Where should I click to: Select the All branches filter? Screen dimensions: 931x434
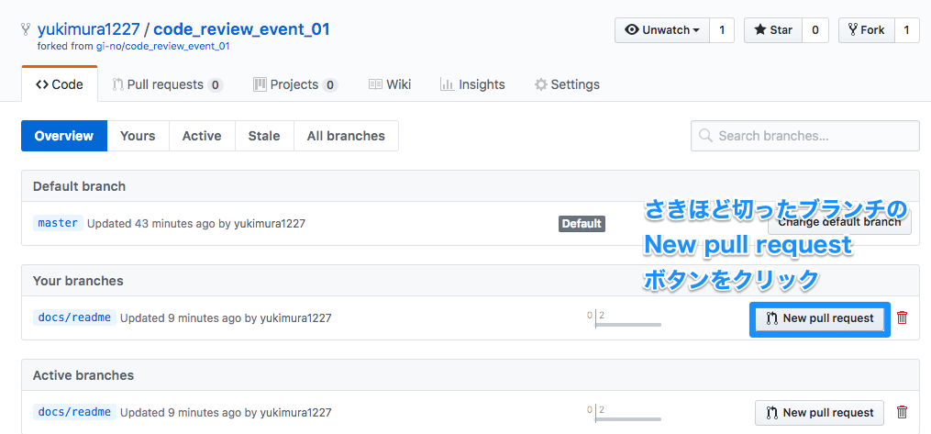point(346,136)
